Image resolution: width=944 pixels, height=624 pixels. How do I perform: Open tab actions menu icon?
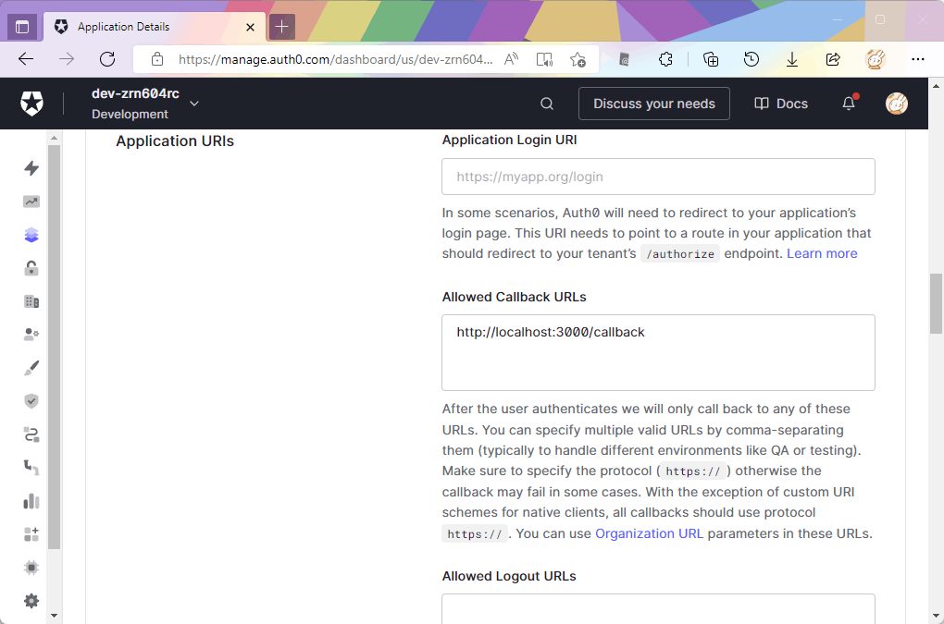point(22,27)
